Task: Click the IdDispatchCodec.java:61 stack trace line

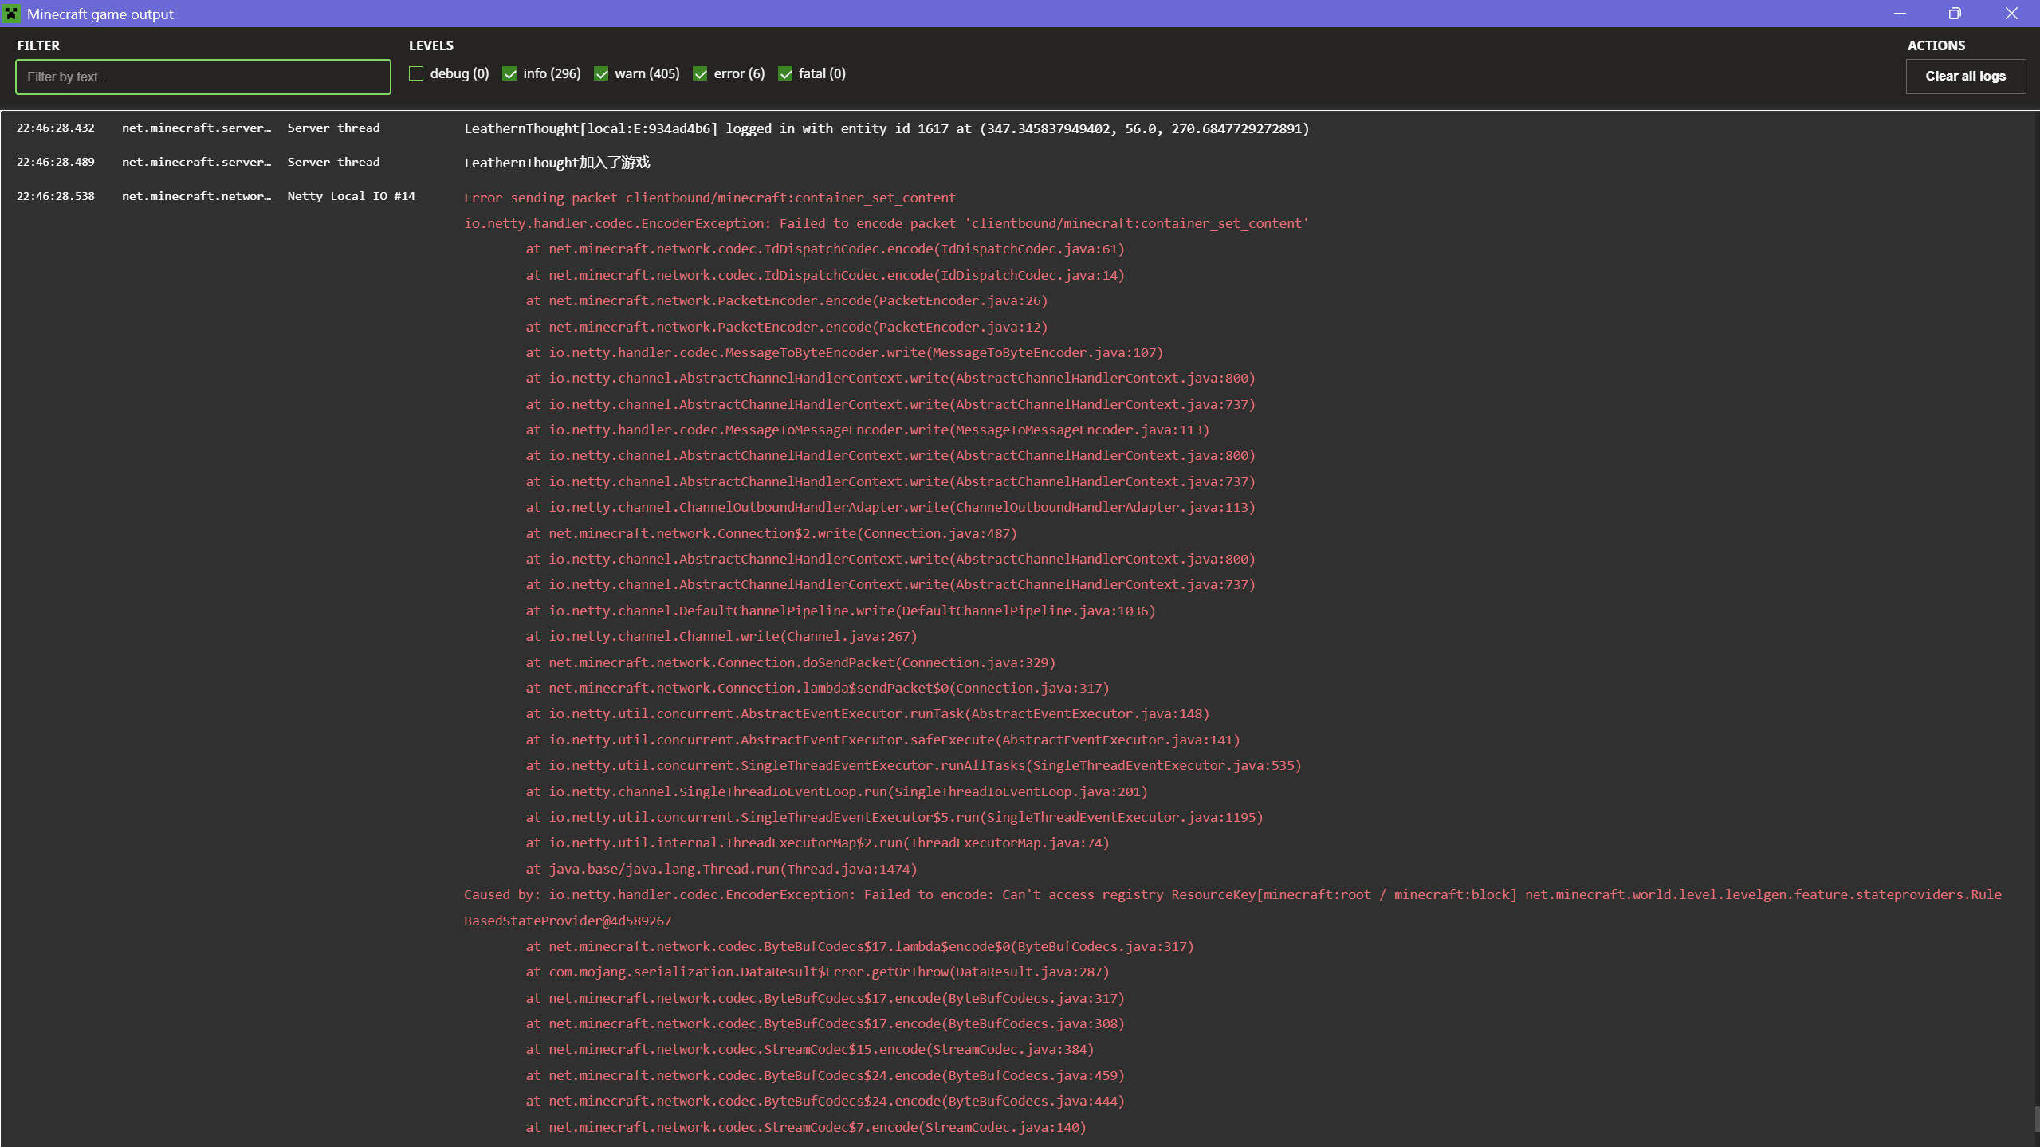Action: pos(825,249)
